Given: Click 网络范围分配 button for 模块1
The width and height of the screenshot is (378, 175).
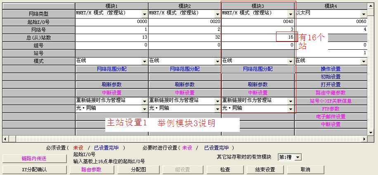Looking at the screenshot, I should (x=111, y=69).
